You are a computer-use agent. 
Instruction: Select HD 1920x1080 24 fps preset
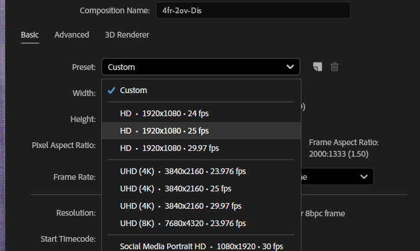(164, 113)
